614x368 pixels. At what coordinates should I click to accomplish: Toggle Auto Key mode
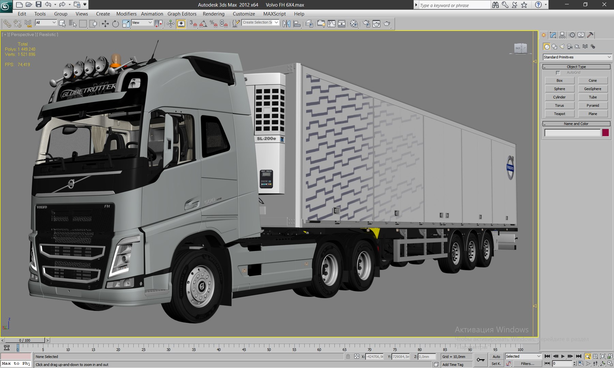496,356
